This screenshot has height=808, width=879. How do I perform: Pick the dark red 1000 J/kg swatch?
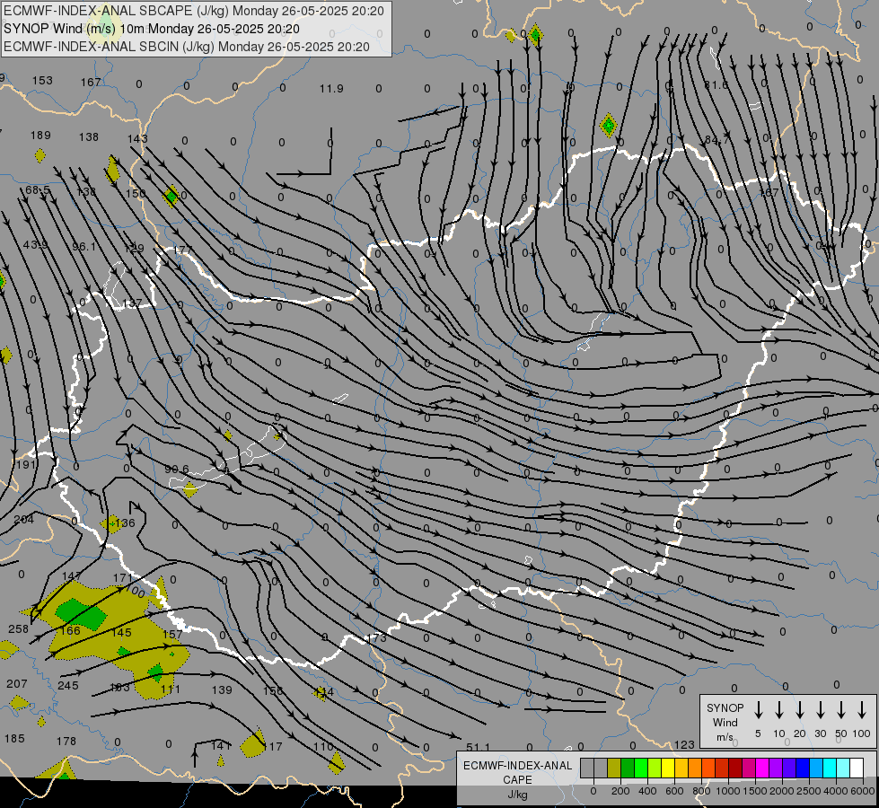[x=735, y=768]
